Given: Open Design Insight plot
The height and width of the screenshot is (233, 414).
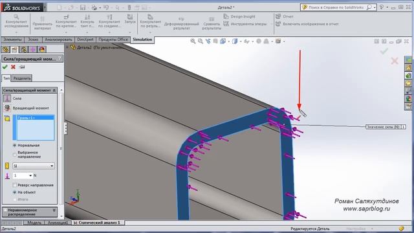Looking at the screenshot, I should pyautogui.click(x=239, y=16).
